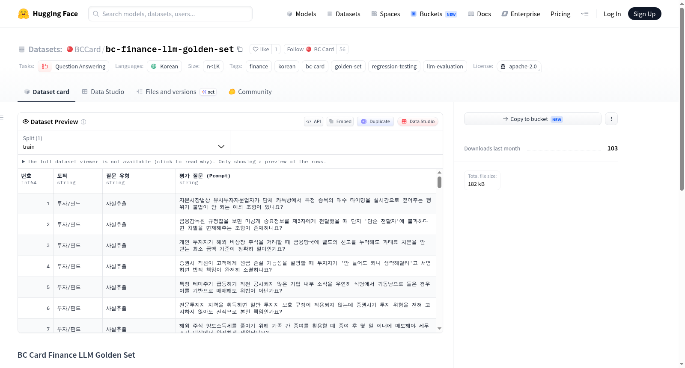Switch to the Dataset card tab
685x368 pixels.
point(46,92)
